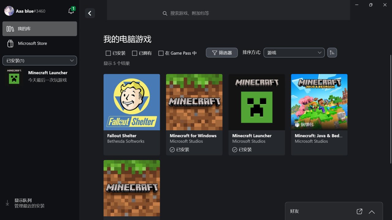Expand the friends panel chevron
The height and width of the screenshot is (220, 392).
coord(372,212)
